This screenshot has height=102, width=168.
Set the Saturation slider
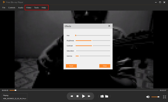point(93,51)
